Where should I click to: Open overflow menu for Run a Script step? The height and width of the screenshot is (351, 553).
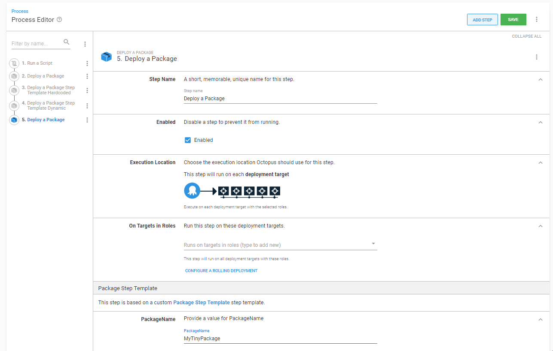pos(87,63)
